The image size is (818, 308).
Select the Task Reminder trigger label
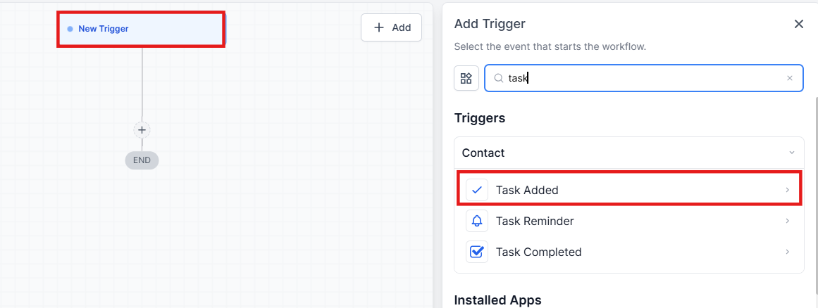535,221
